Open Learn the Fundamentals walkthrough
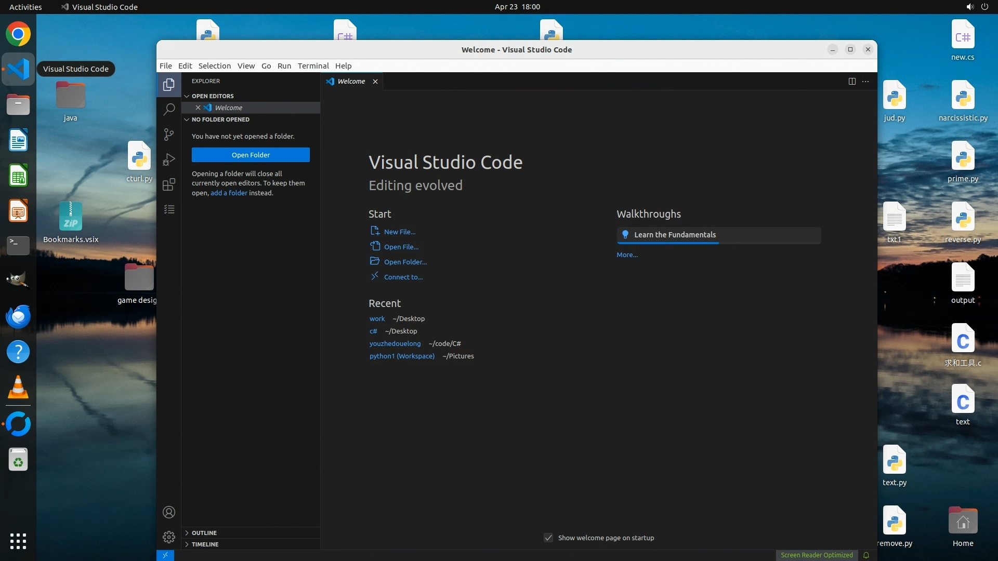Image resolution: width=998 pixels, height=561 pixels. (x=675, y=235)
